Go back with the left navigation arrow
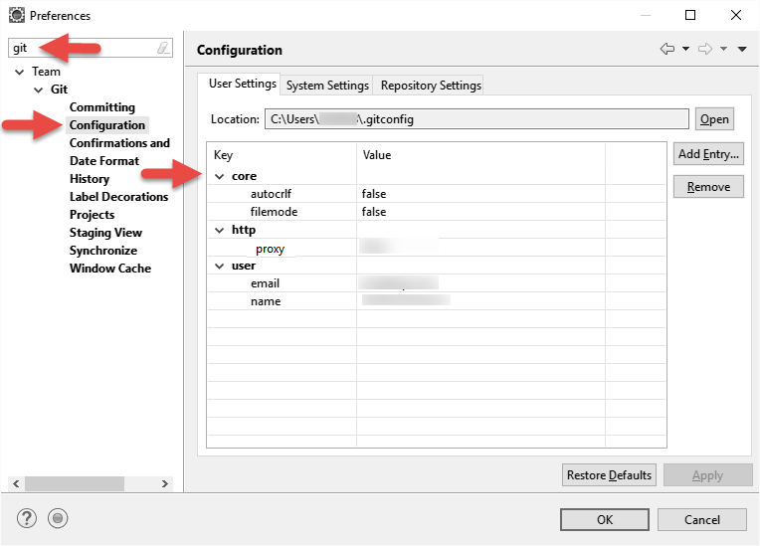 pyautogui.click(x=667, y=49)
